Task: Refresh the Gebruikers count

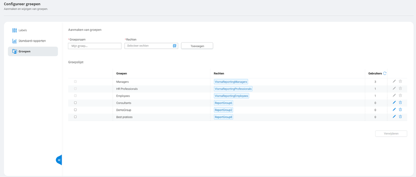Action: pyautogui.click(x=385, y=73)
